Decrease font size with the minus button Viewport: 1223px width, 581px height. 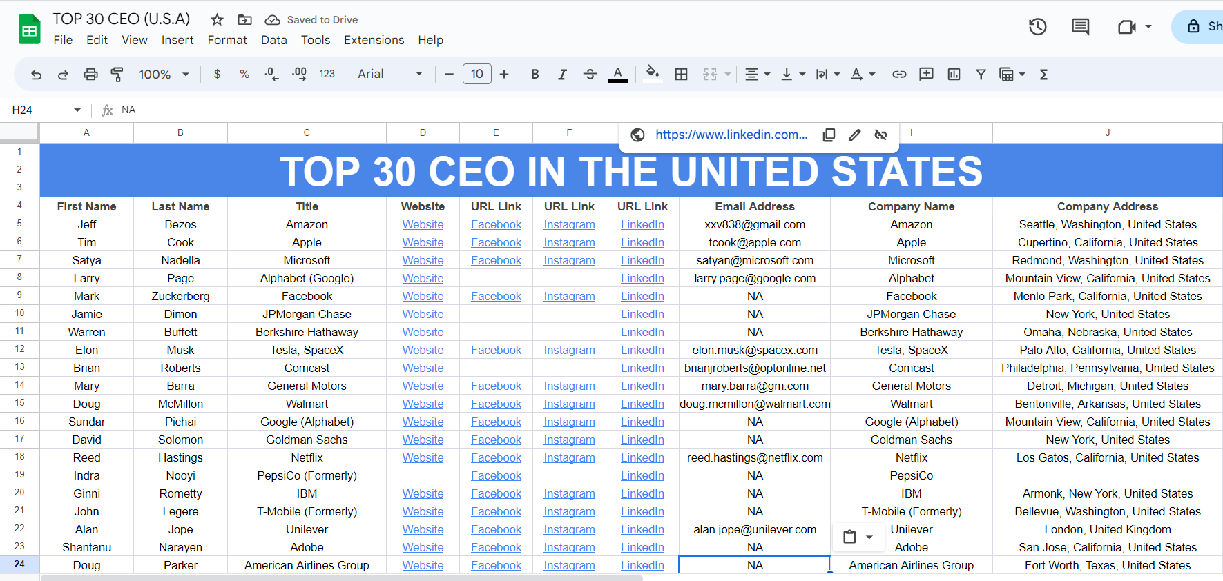pos(449,74)
